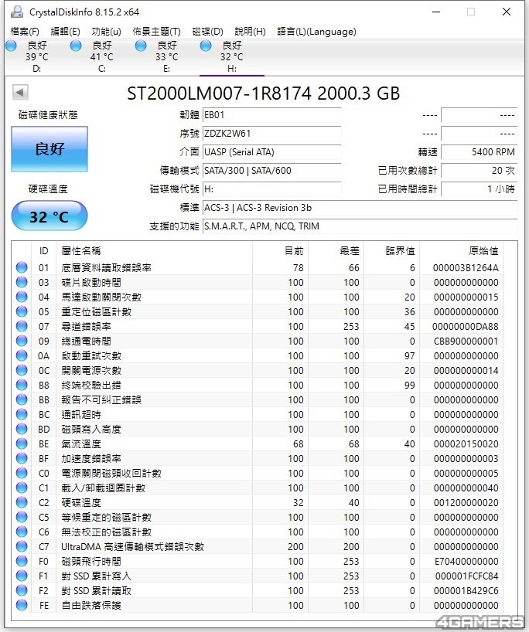This screenshot has width=529, height=632.
Task: Open the 說明(H) menu
Action: pos(250,32)
